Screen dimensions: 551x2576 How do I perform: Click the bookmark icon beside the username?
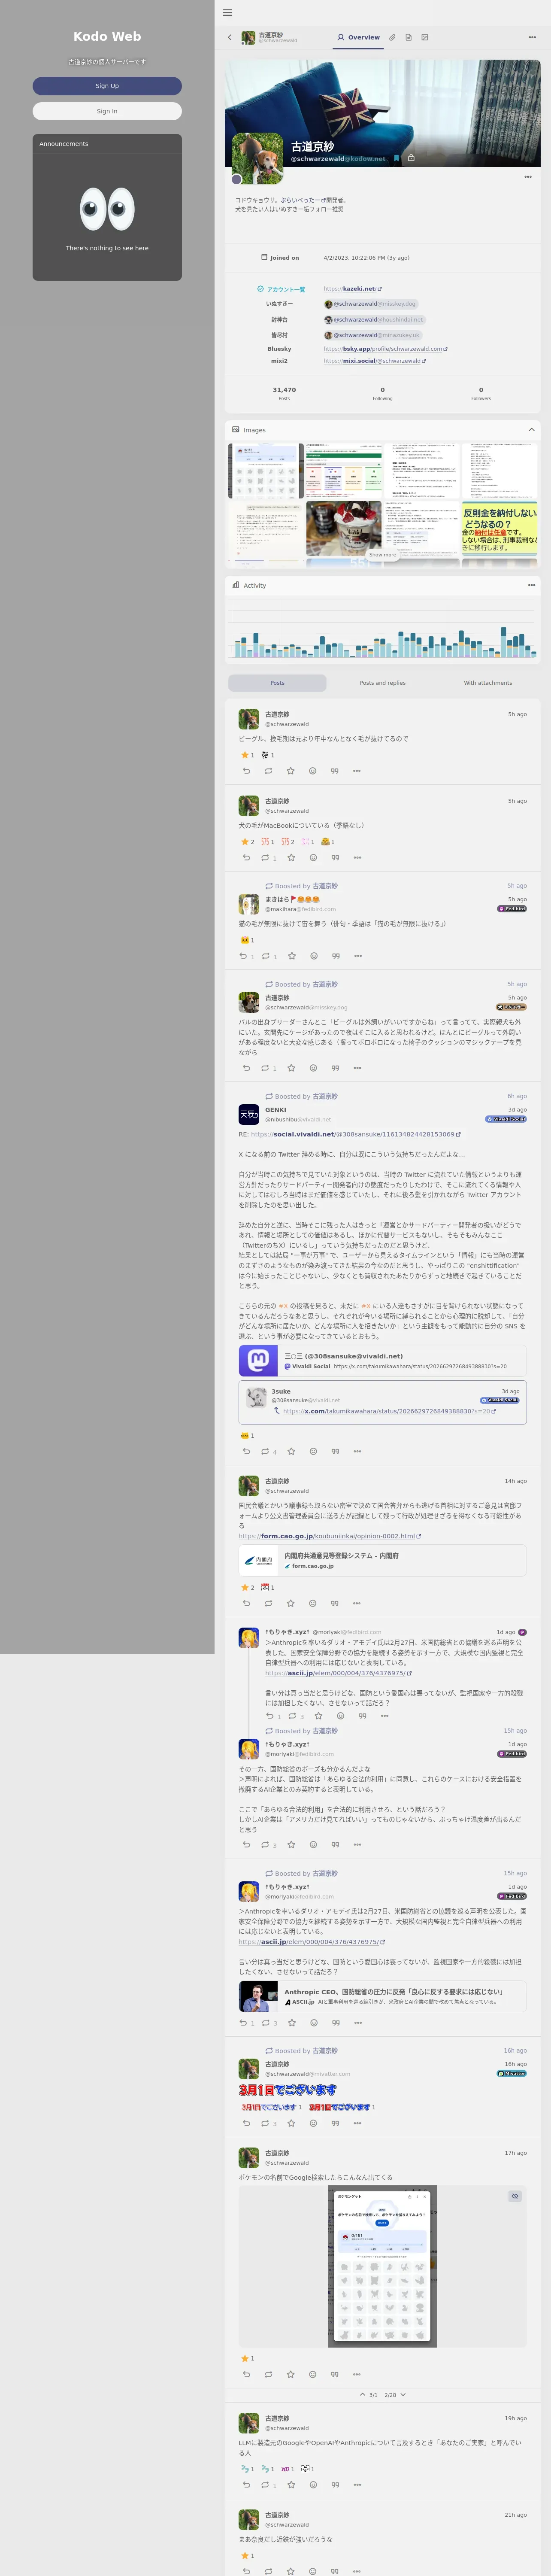coord(396,158)
